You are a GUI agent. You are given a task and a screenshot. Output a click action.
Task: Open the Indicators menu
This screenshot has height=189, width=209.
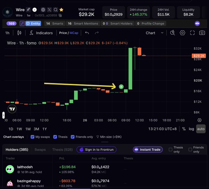click(41, 33)
